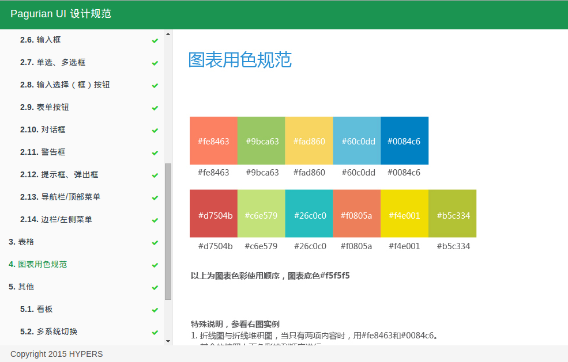Click sidebar scrollbar down arrow
Screen dimensions: 568x362
168,341
